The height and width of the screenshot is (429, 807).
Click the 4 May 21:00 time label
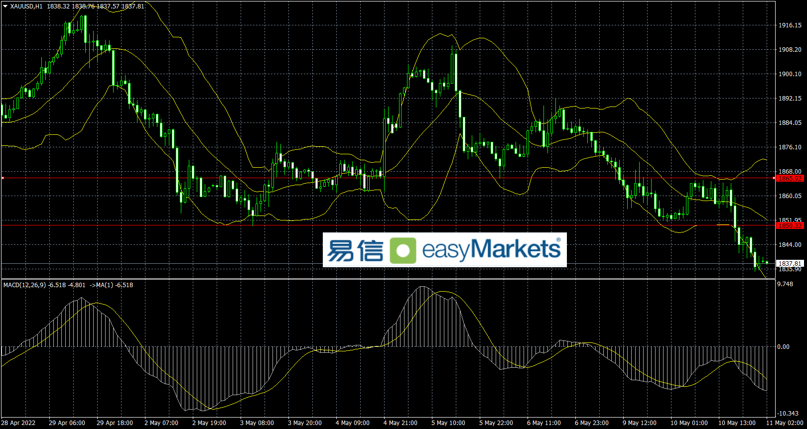pyautogui.click(x=401, y=423)
